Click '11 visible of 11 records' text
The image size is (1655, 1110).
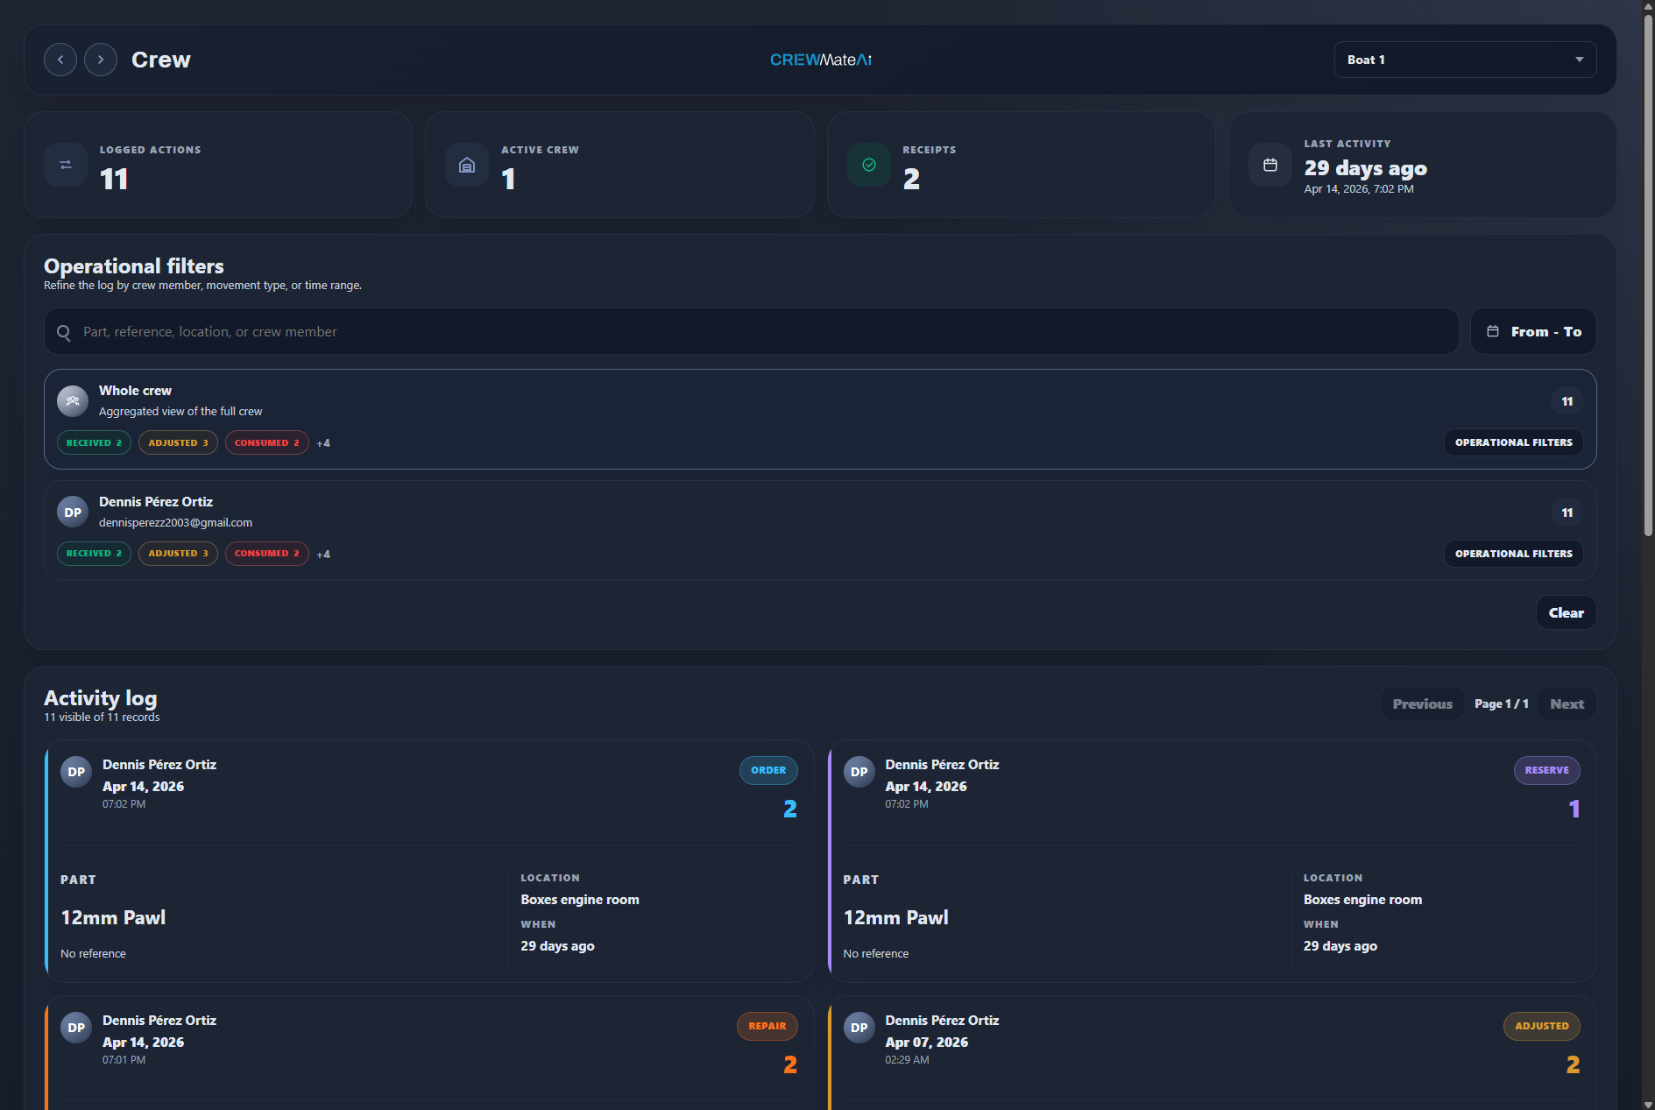pyautogui.click(x=102, y=717)
